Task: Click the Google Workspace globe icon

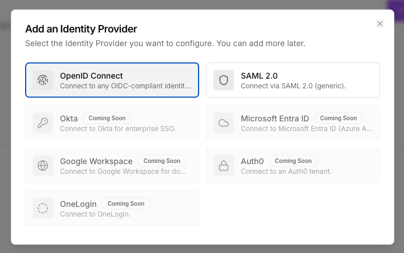Action: pos(43,165)
